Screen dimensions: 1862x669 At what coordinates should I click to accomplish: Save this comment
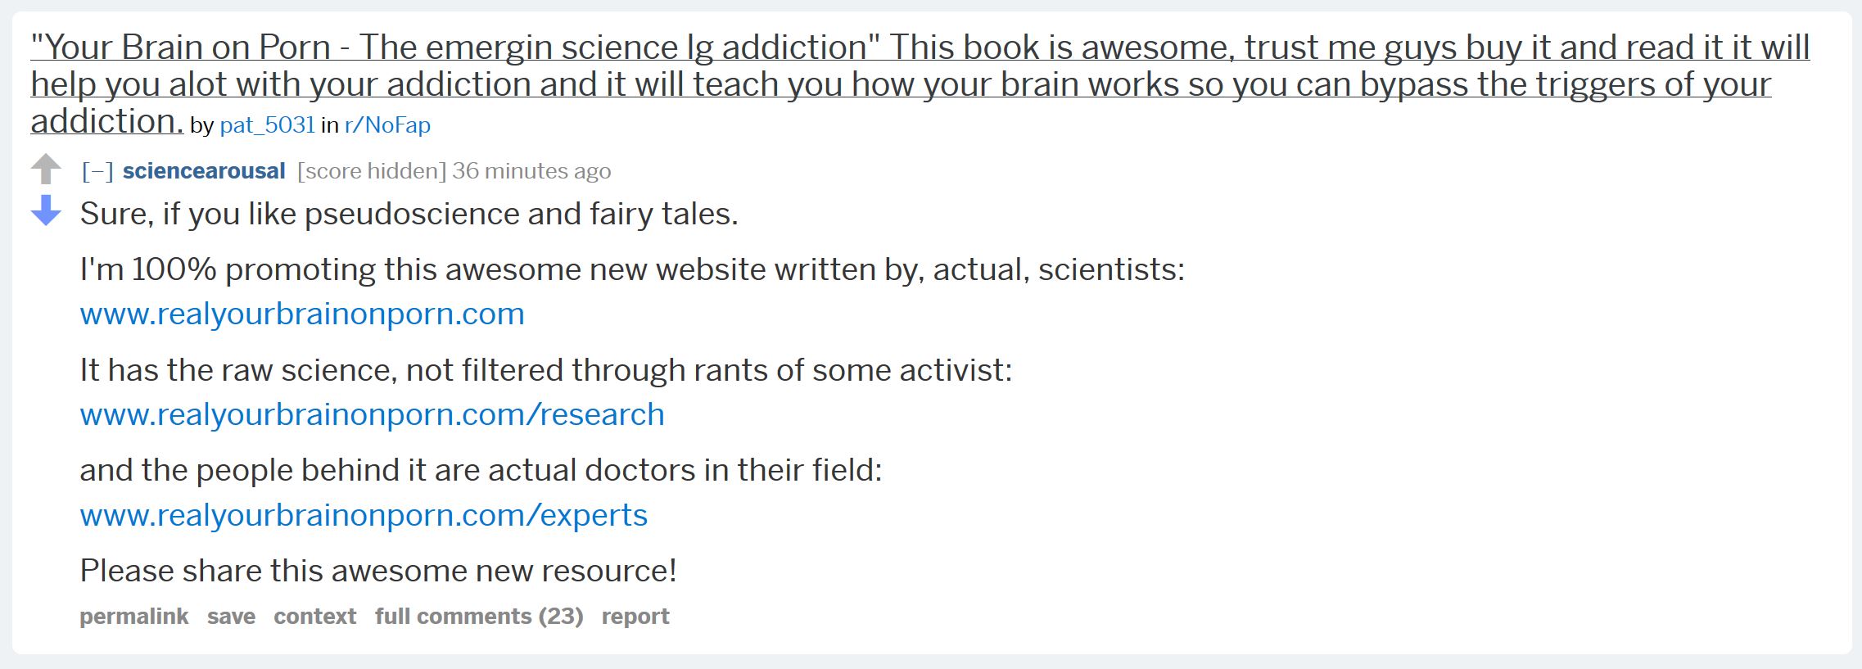[x=231, y=617]
